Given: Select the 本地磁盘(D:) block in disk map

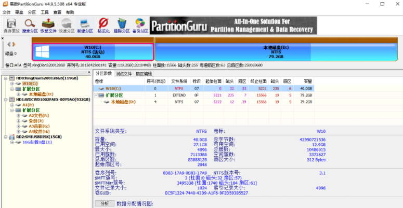Looking at the screenshot, I should [x=276, y=52].
